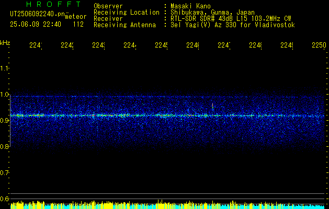Click the name Masaki Kano
This screenshot has width=329, height=209.
tap(190, 6)
